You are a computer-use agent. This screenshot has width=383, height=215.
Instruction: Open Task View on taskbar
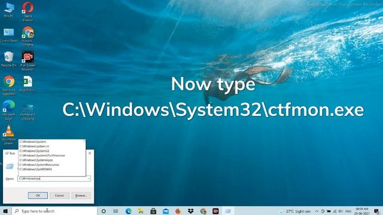coord(115,211)
